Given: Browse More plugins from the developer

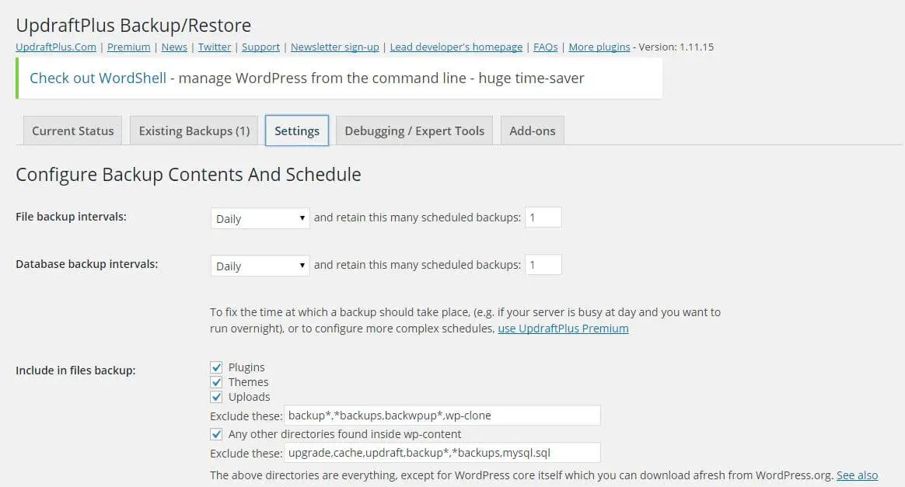Looking at the screenshot, I should [x=599, y=47].
